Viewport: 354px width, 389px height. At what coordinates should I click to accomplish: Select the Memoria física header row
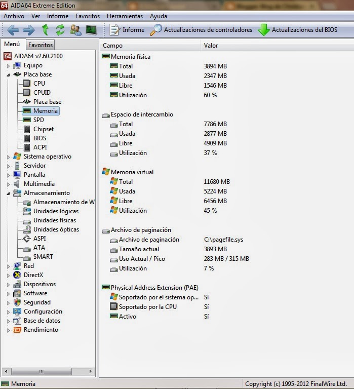[x=126, y=57]
